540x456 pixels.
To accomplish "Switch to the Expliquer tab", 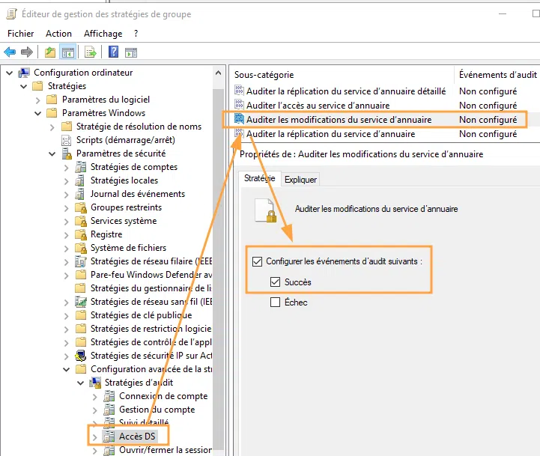I will click(x=300, y=180).
